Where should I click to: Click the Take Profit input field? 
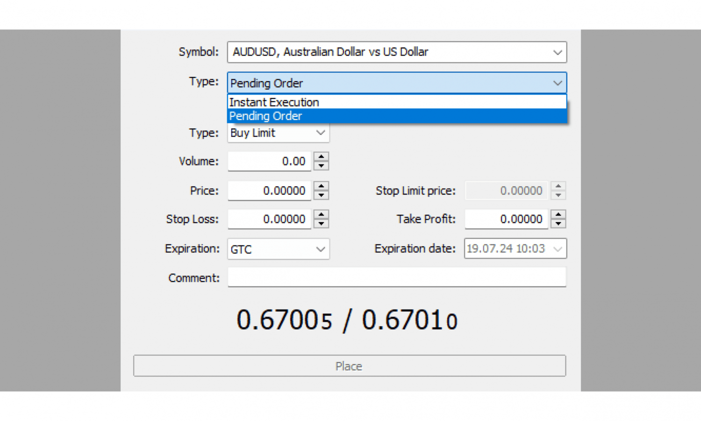[x=506, y=219]
